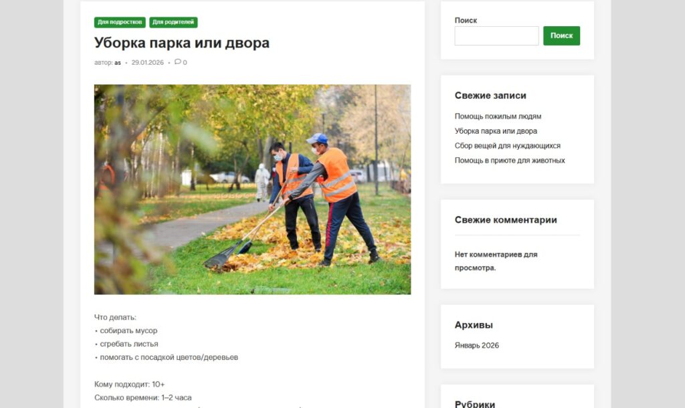Screen dimensions: 685x408
Task: Open the «Январь 2026» archive
Action: click(x=476, y=346)
